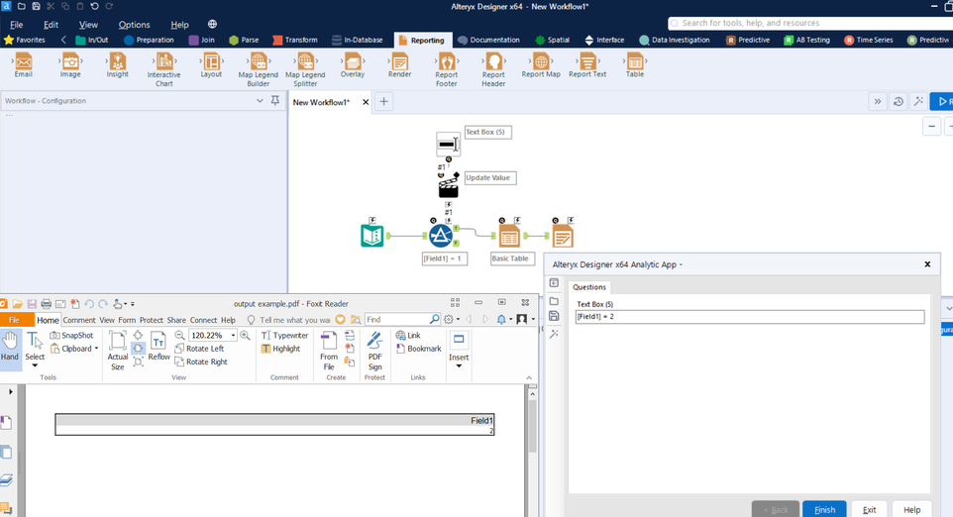This screenshot has height=517, width=953.
Task: Select the Text Input book node on canvas
Action: (371, 235)
